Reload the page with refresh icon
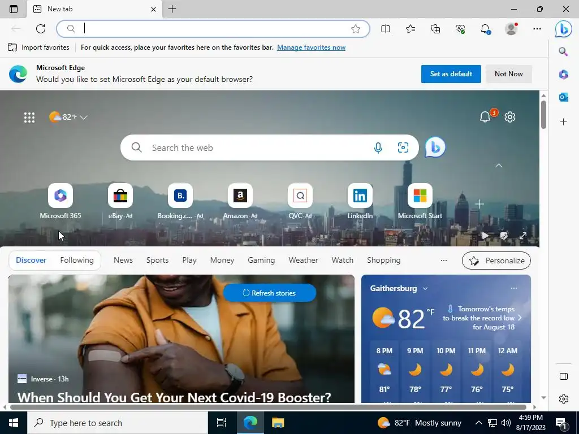This screenshot has width=579, height=434. (x=41, y=29)
